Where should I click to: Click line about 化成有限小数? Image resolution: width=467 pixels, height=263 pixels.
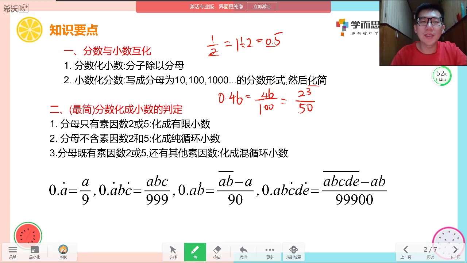(130, 124)
